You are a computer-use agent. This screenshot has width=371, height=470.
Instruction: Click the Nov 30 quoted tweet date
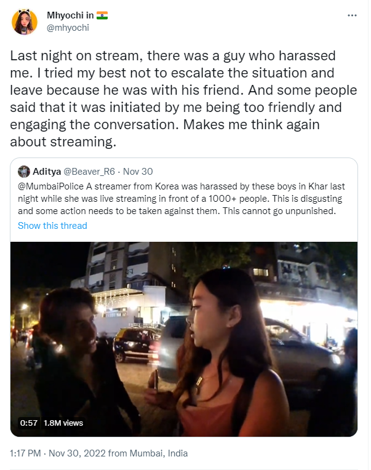(x=138, y=172)
